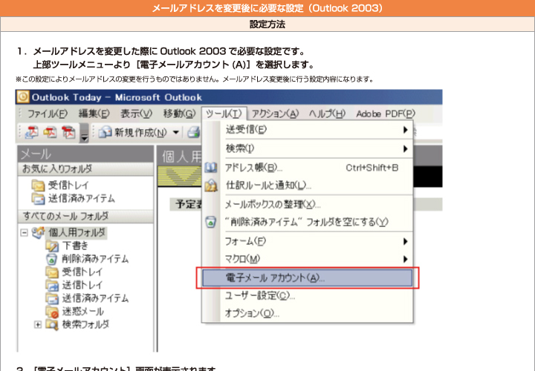The image size is (535, 371).
Task: Click the 迷惑メール folder icon
Action: tap(52, 312)
